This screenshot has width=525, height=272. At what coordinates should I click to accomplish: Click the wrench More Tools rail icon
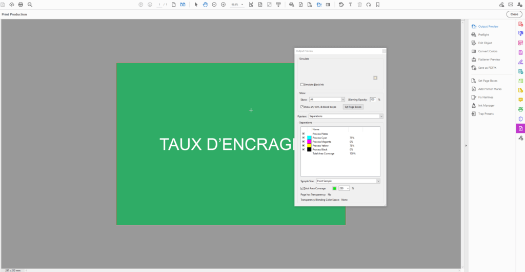(x=521, y=138)
